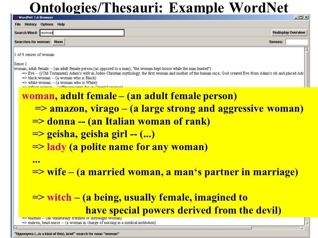Click the 'amazon, virago' overlay line
Viewport: 318px width, 238px height.
point(169,109)
